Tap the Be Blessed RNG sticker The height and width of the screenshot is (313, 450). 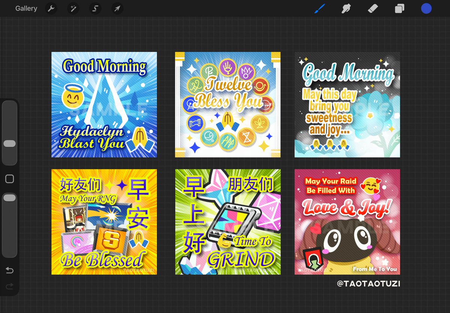coord(104,222)
